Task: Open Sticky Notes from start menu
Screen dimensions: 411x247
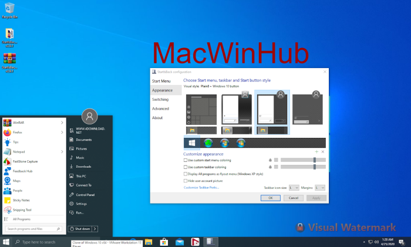Action: (x=33, y=200)
